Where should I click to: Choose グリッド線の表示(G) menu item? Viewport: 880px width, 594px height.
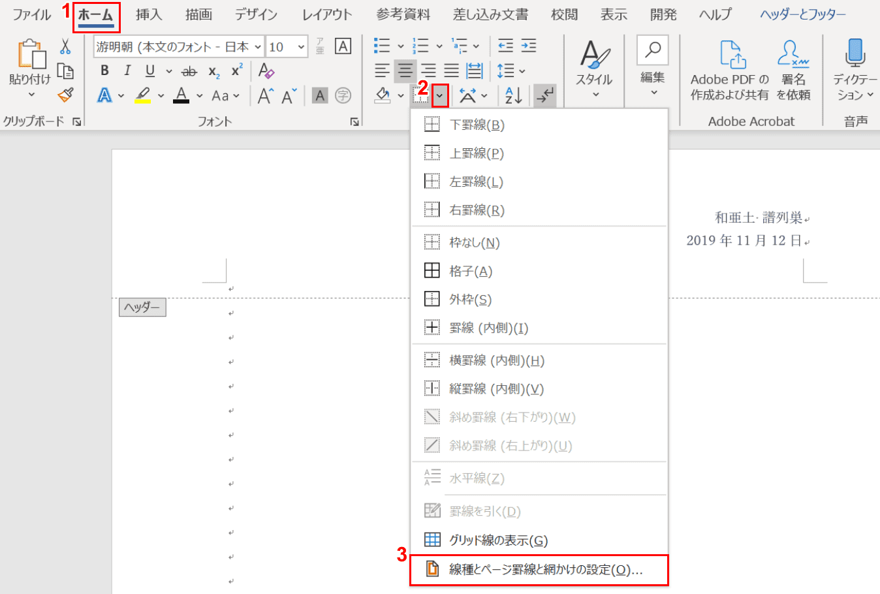pyautogui.click(x=539, y=540)
